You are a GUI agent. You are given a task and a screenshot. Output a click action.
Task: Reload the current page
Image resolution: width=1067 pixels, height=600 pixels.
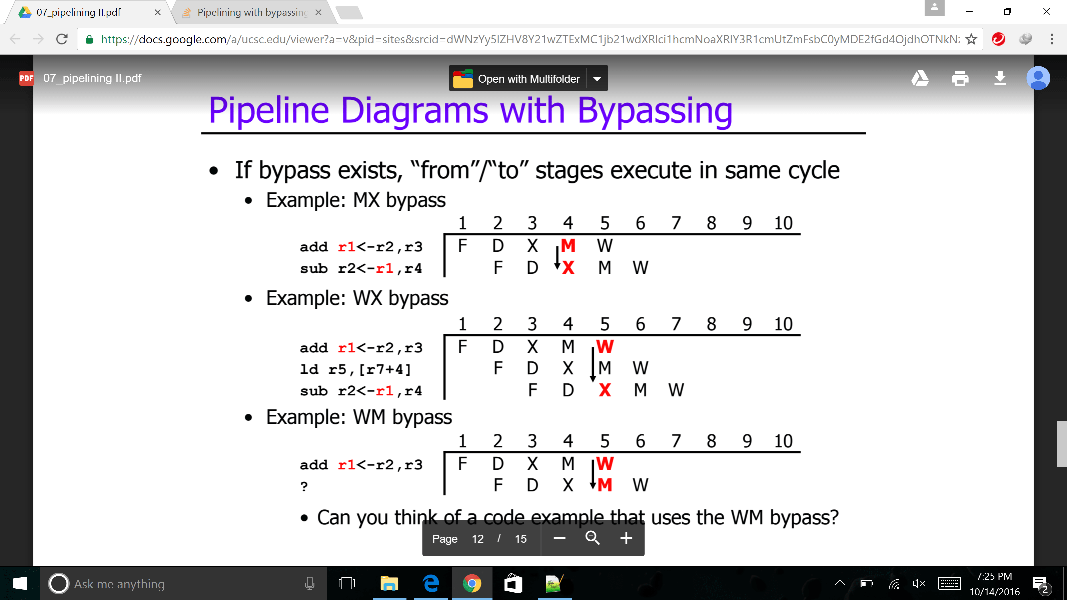[x=62, y=39]
